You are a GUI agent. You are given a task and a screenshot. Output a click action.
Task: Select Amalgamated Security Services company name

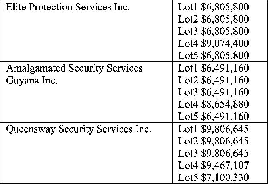tap(74, 69)
